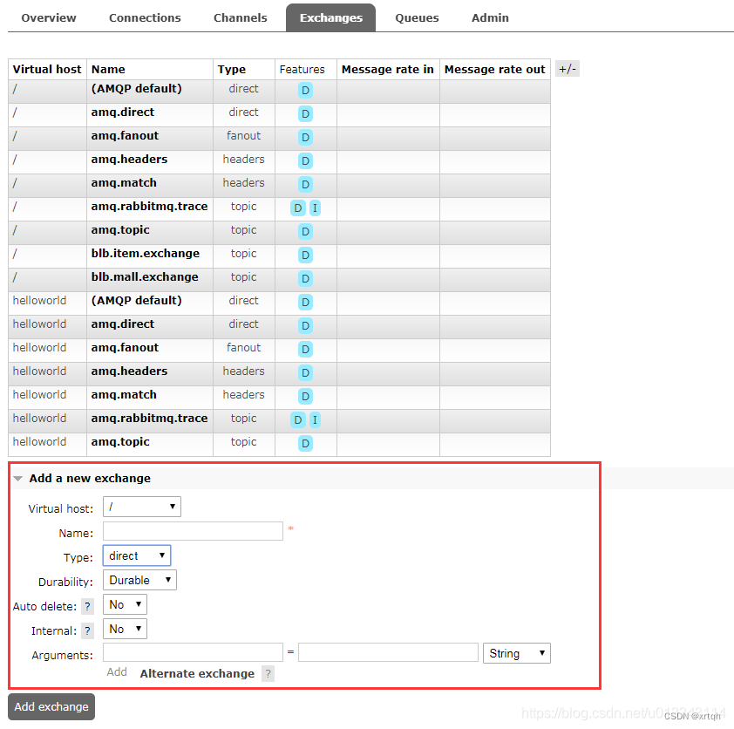Open the Channels tab
The image size is (734, 729).
240,17
